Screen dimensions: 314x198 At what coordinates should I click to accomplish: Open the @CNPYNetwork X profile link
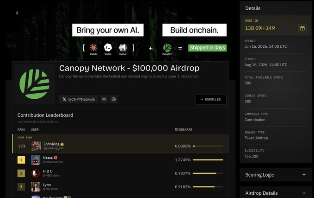point(79,99)
